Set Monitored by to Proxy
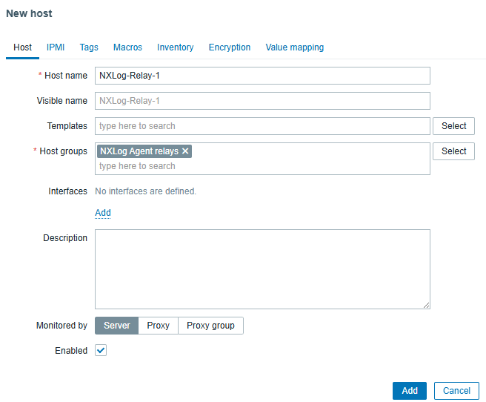This screenshot has height=402, width=486. (158, 326)
